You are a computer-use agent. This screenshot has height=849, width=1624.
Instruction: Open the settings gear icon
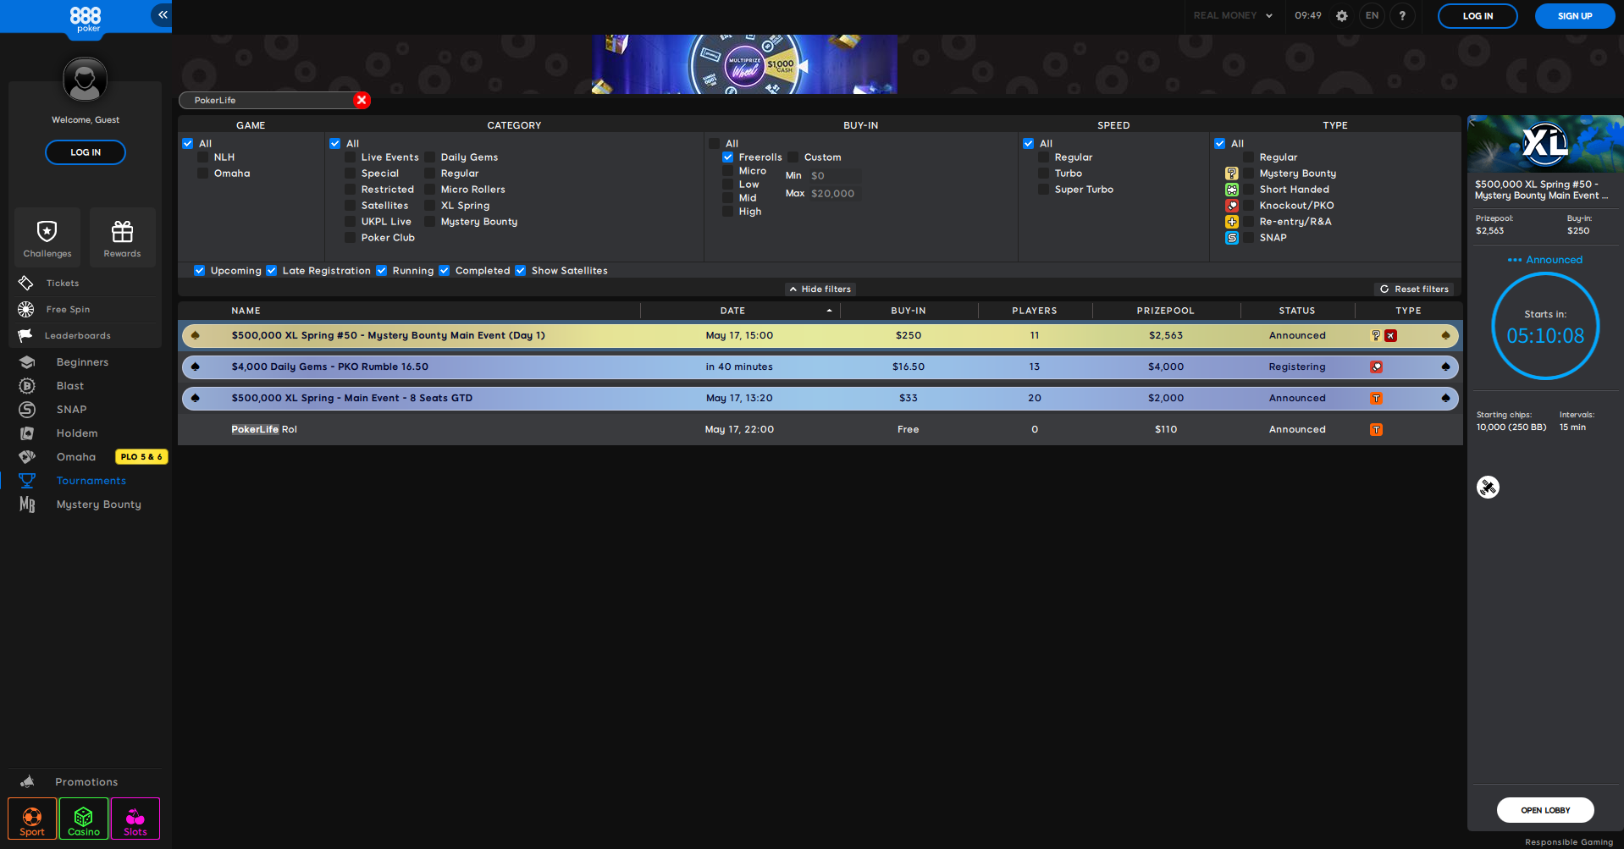(x=1341, y=16)
